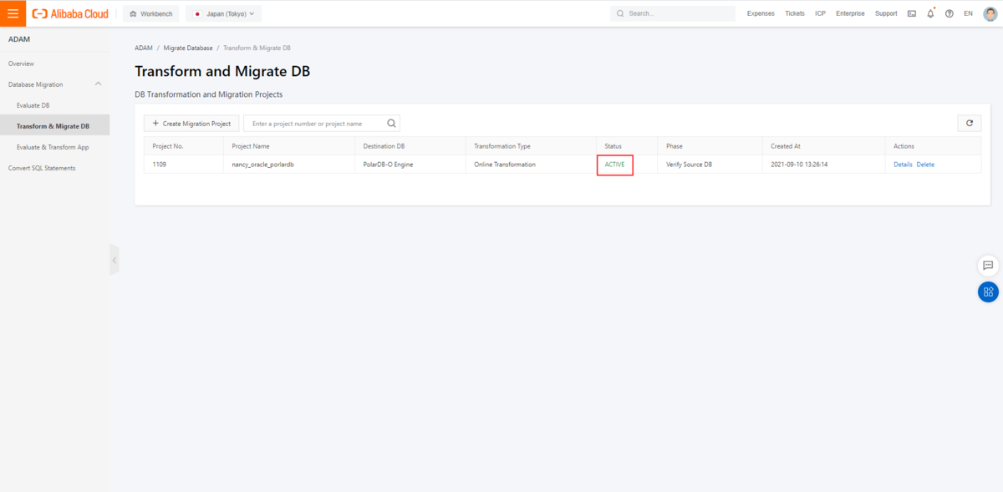Open the Workbench button
This screenshot has width=1003, height=492.
151,13
